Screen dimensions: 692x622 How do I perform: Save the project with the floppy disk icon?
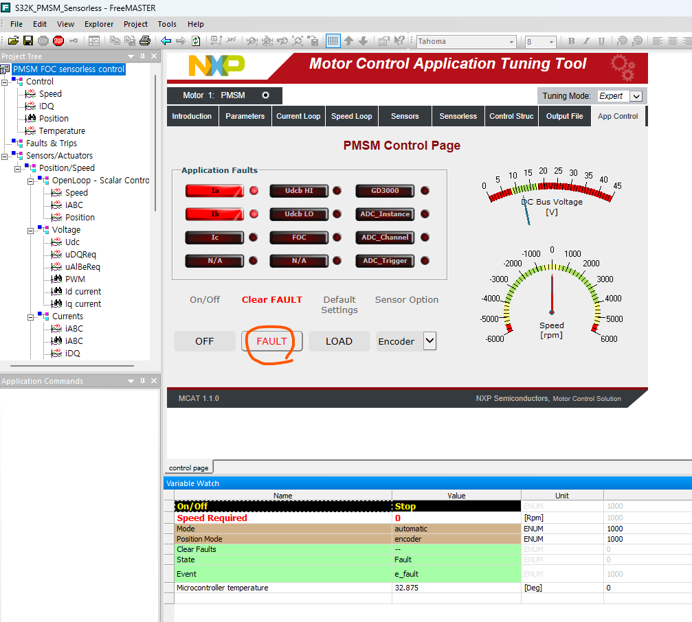click(28, 41)
